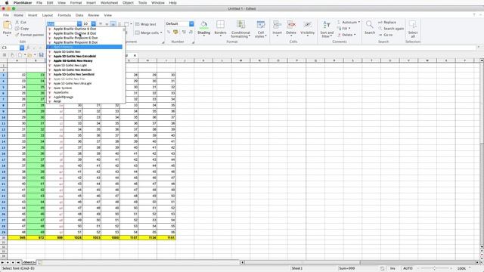484x272 pixels.
Task: Click the Sheet1 worksheet tab
Action: coord(29,262)
